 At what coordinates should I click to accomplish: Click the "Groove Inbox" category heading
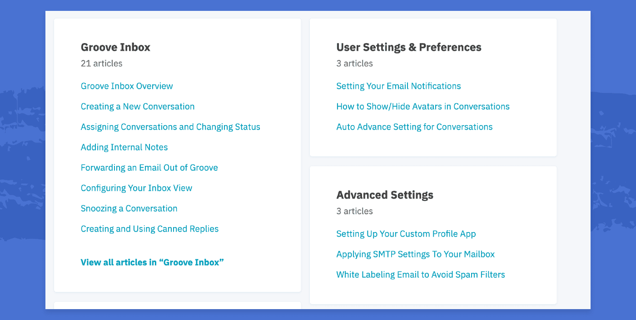click(115, 47)
